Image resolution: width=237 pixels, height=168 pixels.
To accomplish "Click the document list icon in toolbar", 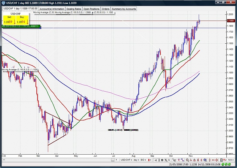I will 221,160.
